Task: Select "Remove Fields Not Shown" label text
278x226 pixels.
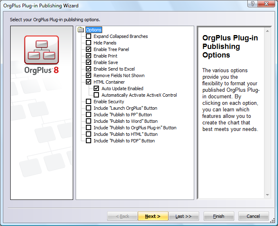Action: (119, 75)
